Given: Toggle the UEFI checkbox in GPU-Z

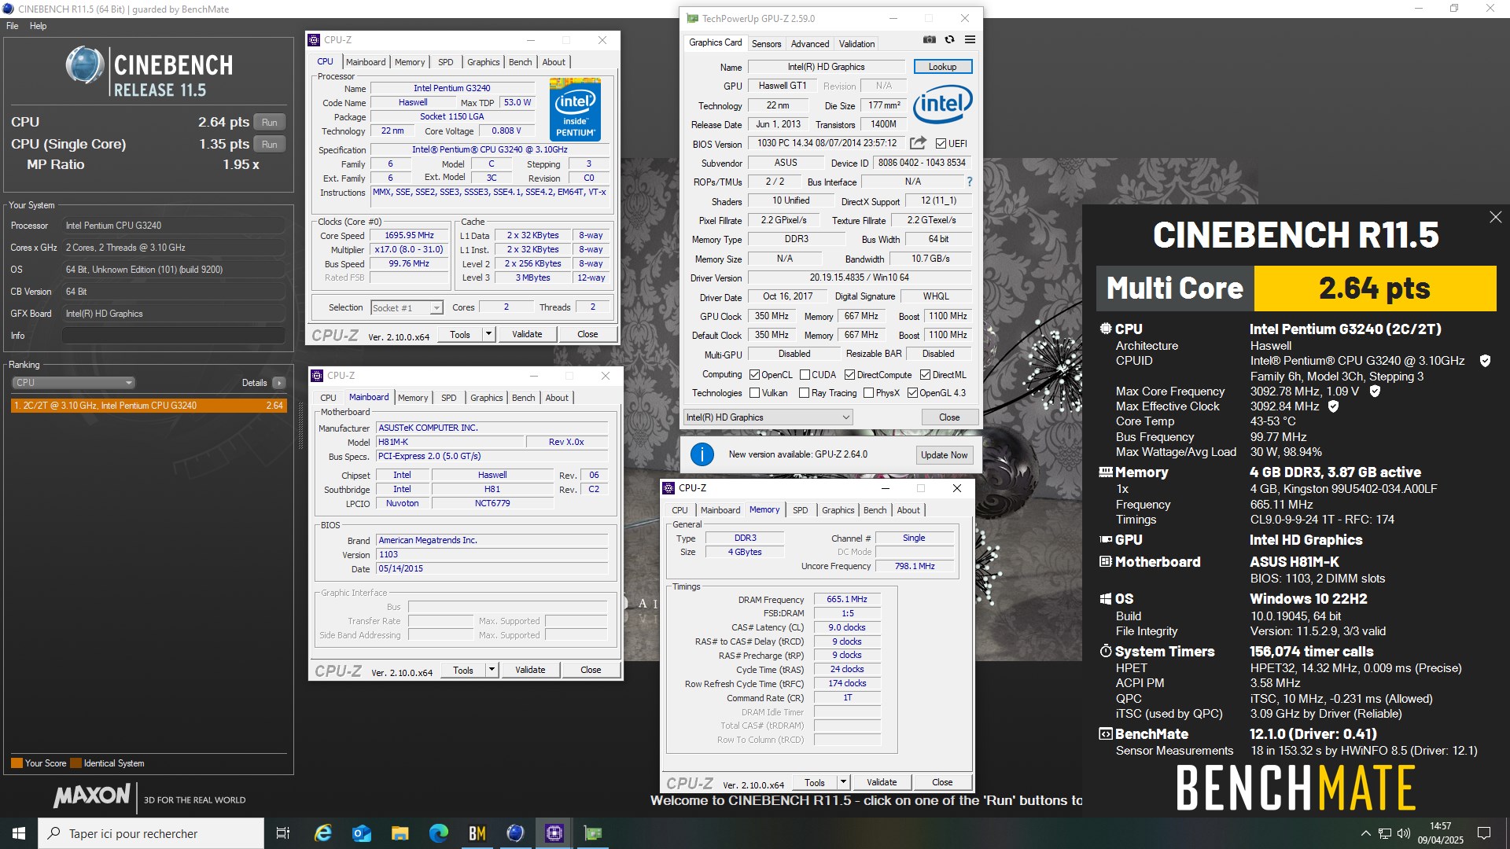Looking at the screenshot, I should click(941, 143).
